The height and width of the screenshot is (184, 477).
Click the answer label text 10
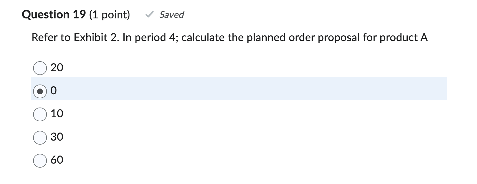pyautogui.click(x=57, y=114)
